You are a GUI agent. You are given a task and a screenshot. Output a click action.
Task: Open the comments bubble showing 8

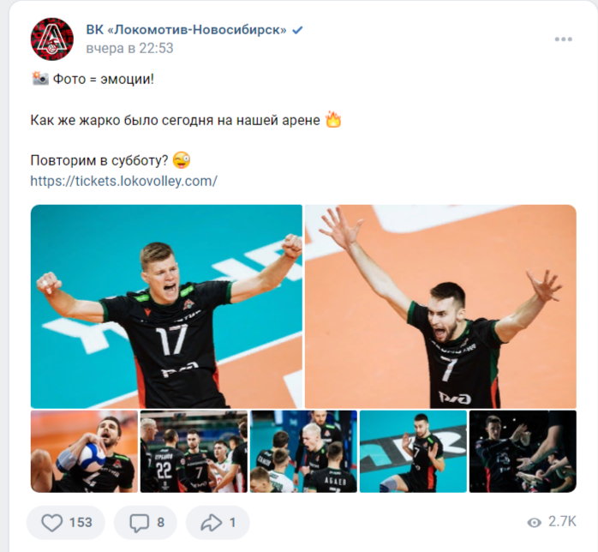click(x=146, y=523)
